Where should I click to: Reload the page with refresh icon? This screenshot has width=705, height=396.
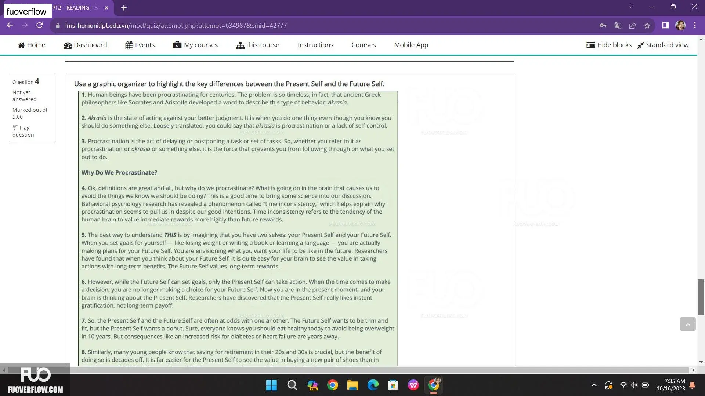click(40, 25)
